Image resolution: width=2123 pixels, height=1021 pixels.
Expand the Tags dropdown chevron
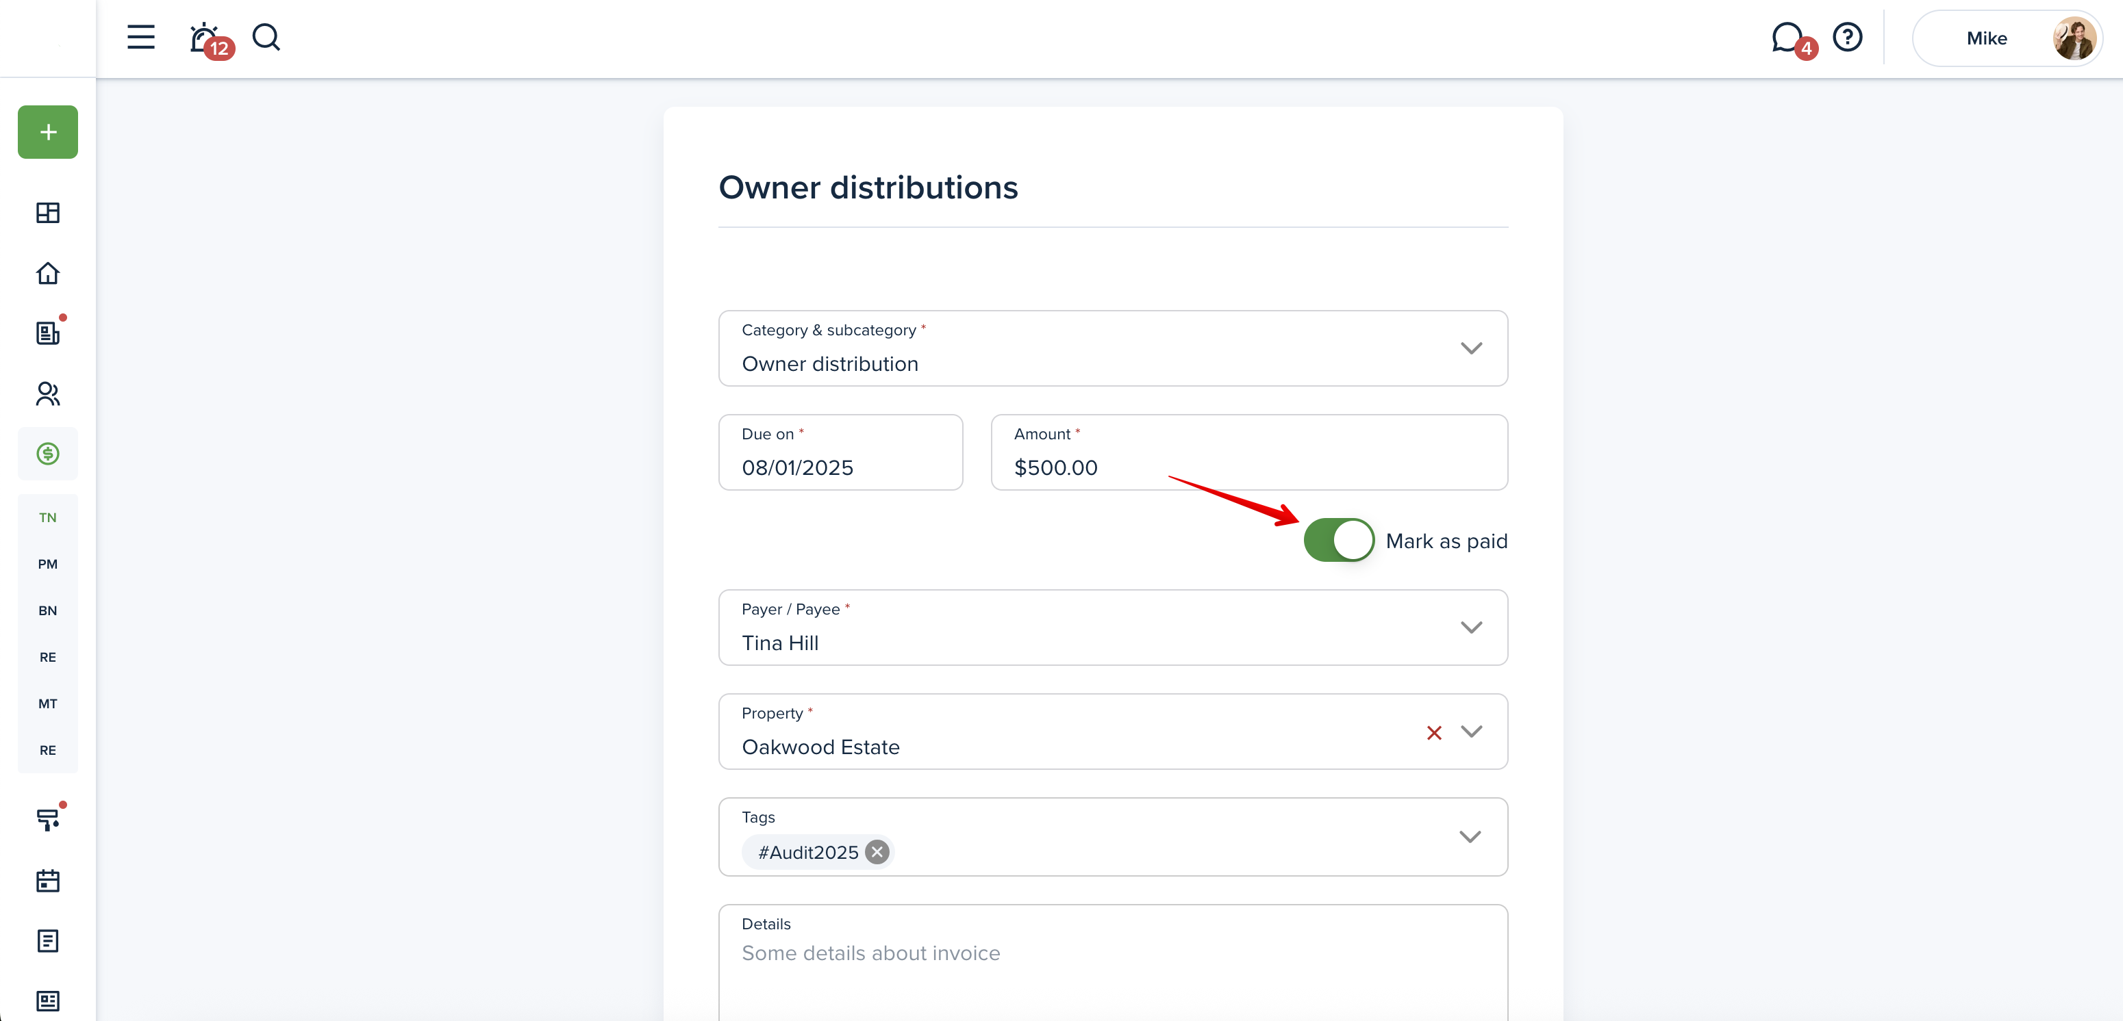(x=1470, y=836)
